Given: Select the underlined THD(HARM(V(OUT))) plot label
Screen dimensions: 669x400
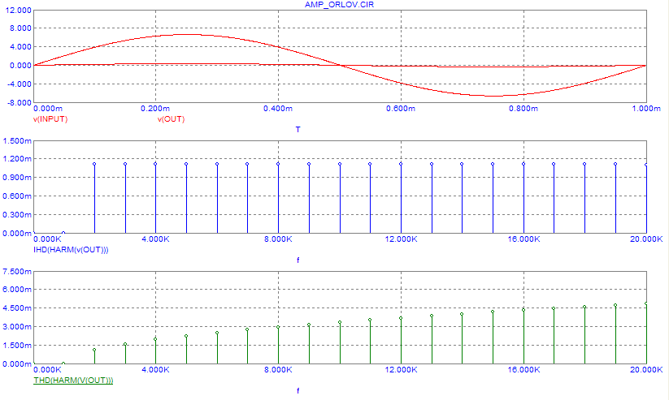Looking at the screenshot, I should [x=73, y=381].
